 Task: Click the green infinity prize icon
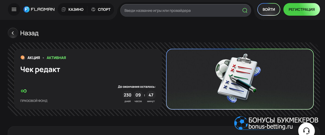24,91
